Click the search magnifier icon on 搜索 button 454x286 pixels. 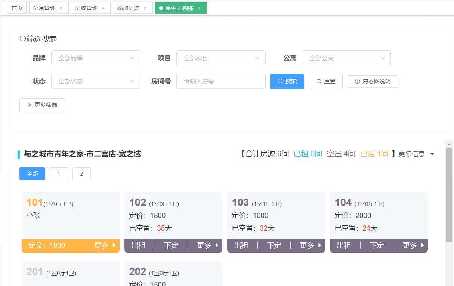point(280,82)
